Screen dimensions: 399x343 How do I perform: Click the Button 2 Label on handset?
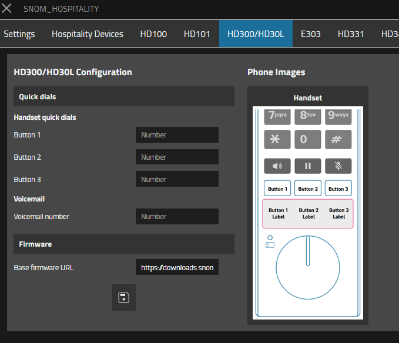click(309, 213)
